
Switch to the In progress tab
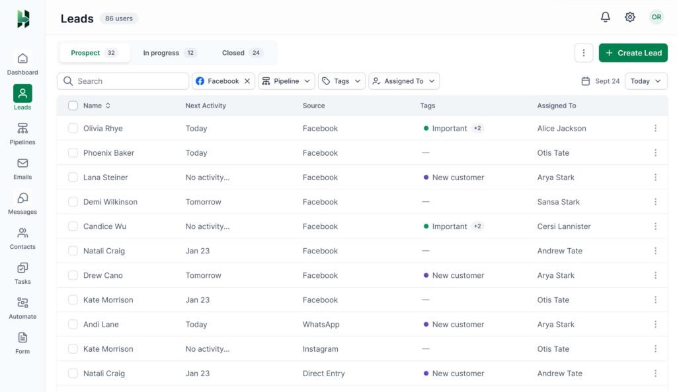point(162,52)
